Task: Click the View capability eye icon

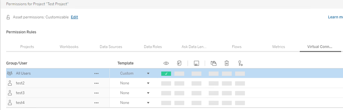Action: pos(166,63)
